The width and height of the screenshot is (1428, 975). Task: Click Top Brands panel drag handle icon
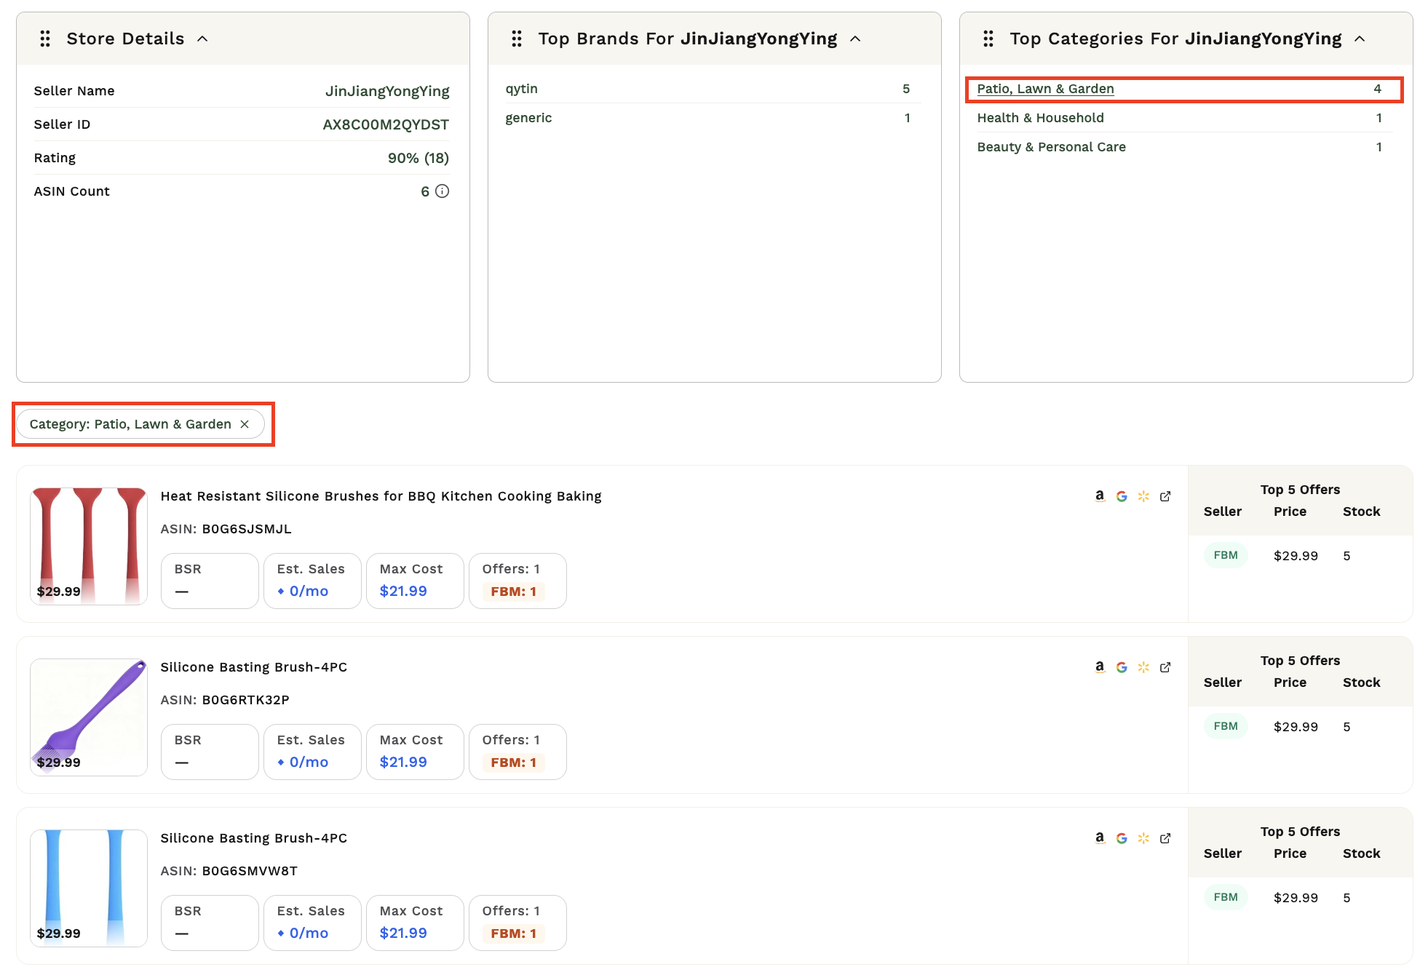tap(517, 39)
